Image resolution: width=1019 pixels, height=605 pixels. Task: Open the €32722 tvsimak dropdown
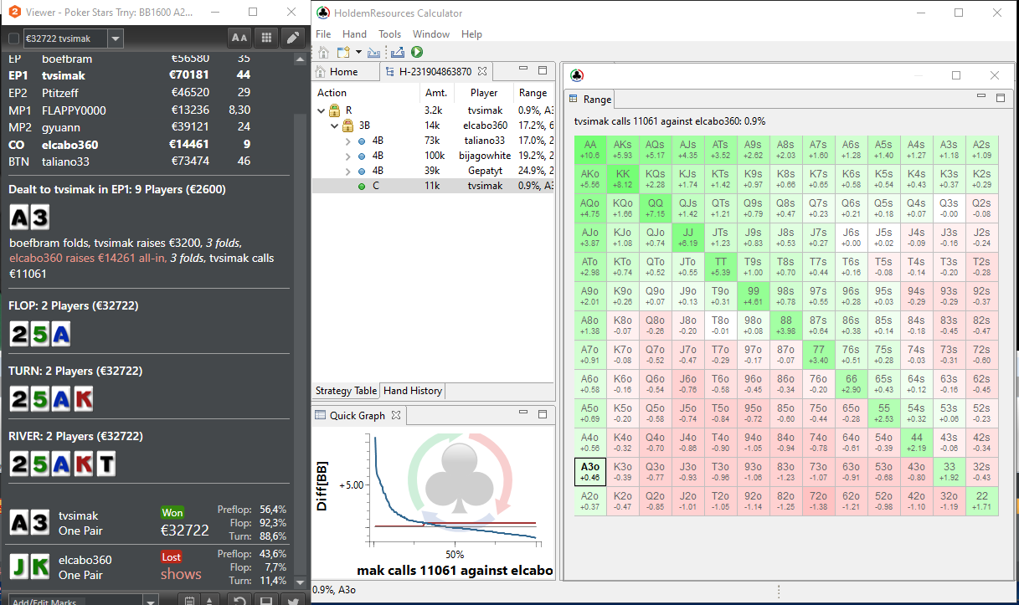(115, 38)
